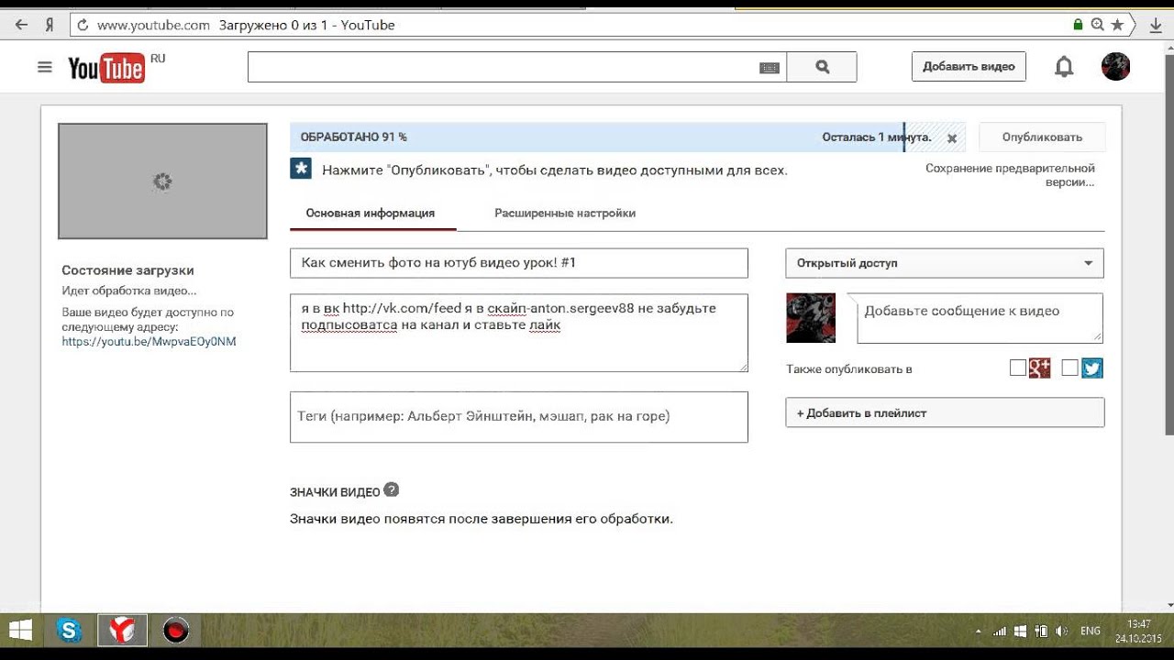The image size is (1174, 660).
Task: Click the blue star notice icon
Action: pyautogui.click(x=301, y=169)
